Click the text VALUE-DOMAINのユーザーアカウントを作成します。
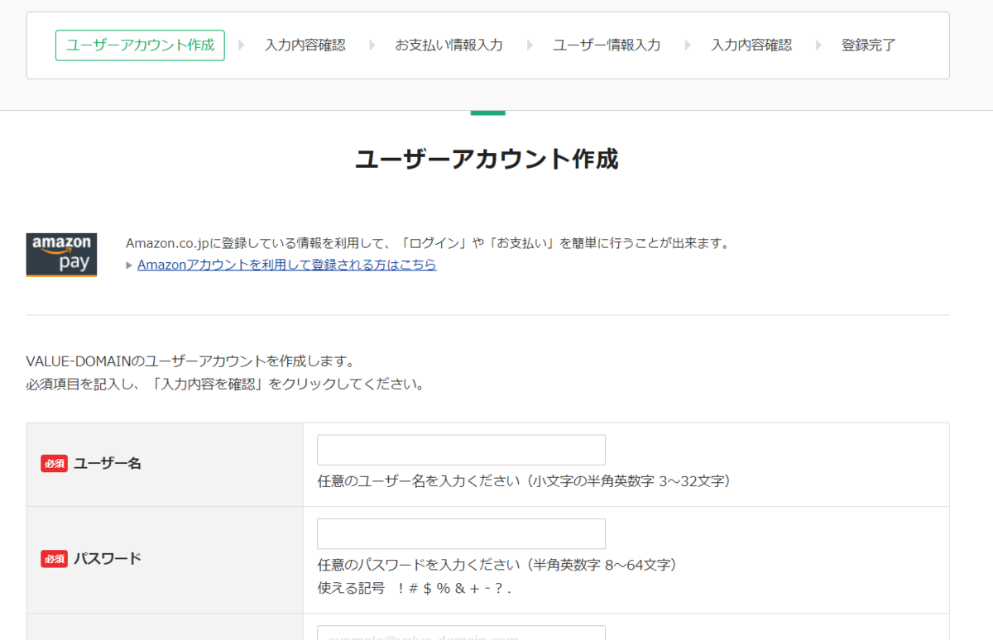993x640 pixels. click(191, 361)
